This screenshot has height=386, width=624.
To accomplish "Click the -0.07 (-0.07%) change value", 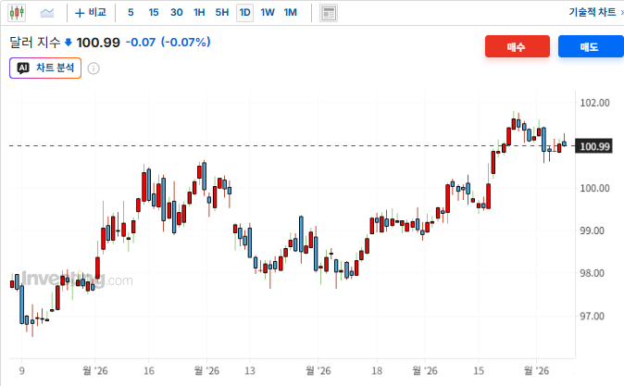I will [168, 43].
